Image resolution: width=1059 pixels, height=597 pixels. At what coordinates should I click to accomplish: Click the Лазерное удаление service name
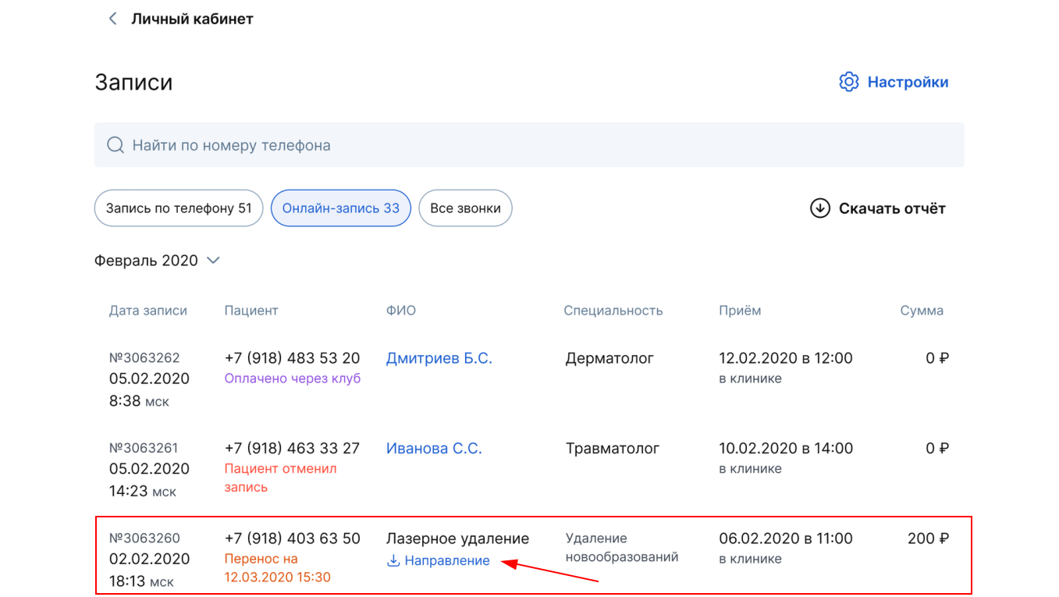tap(457, 538)
